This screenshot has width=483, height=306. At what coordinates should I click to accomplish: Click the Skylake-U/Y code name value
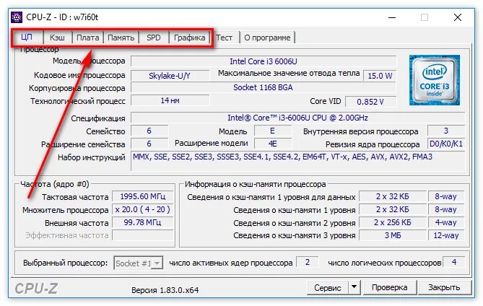pyautogui.click(x=170, y=76)
